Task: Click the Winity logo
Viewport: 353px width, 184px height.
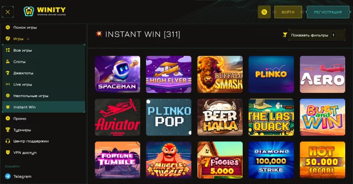Action: [45, 11]
